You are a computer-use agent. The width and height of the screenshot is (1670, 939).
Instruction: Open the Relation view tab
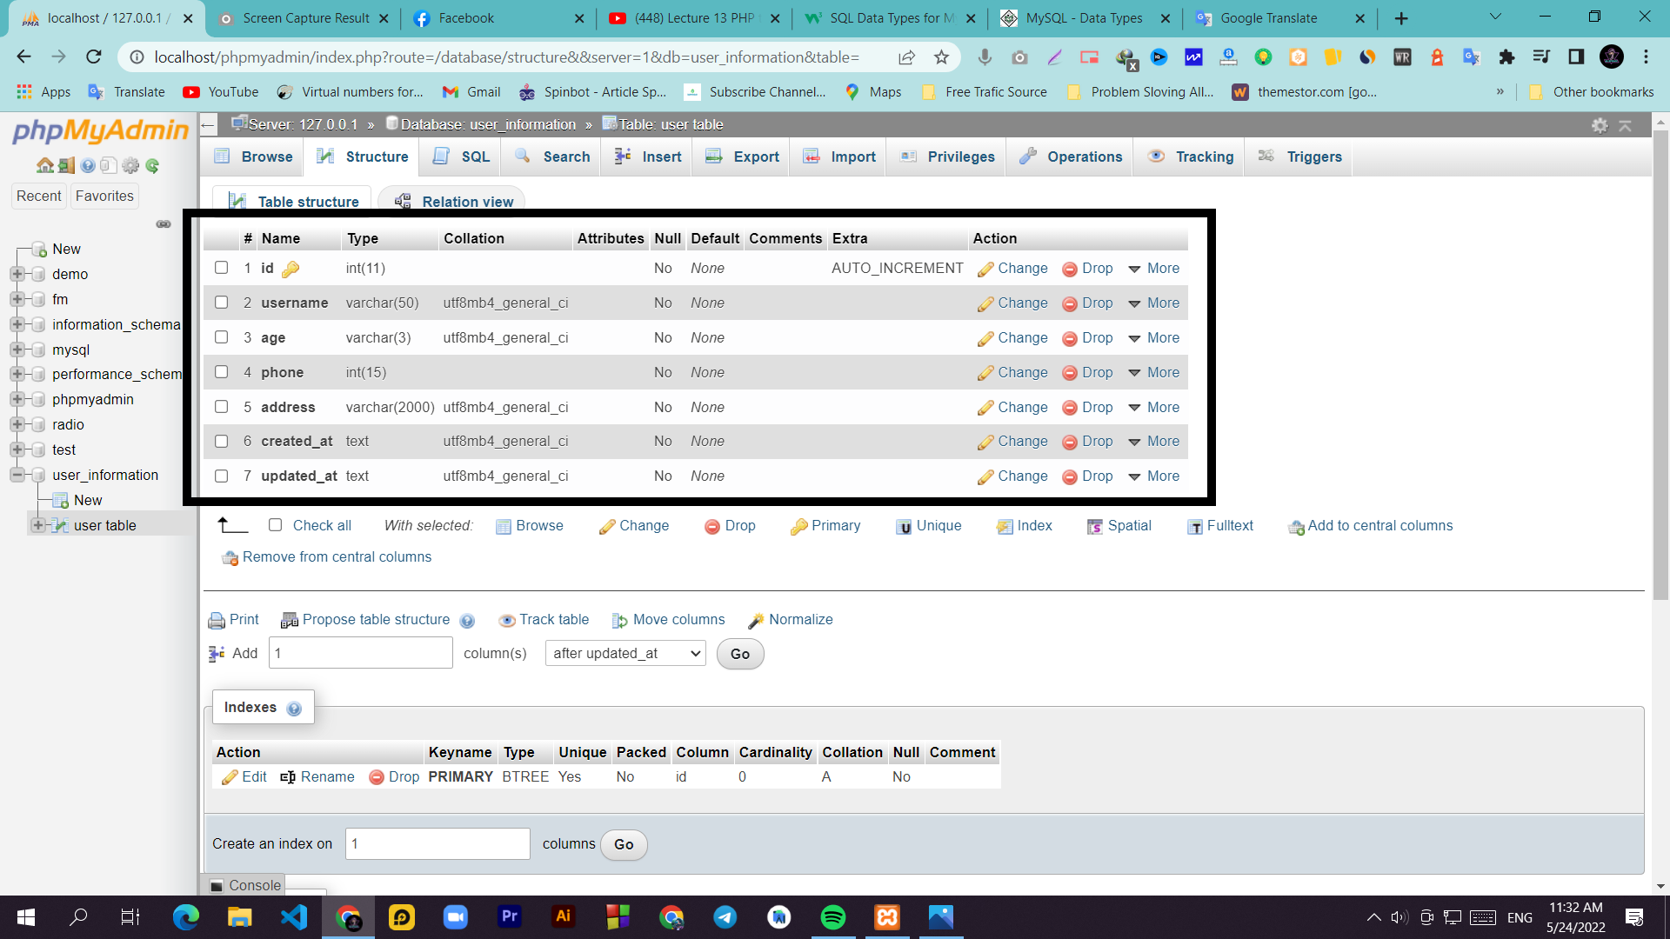pos(465,202)
